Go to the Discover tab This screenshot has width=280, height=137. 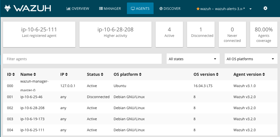click(170, 8)
